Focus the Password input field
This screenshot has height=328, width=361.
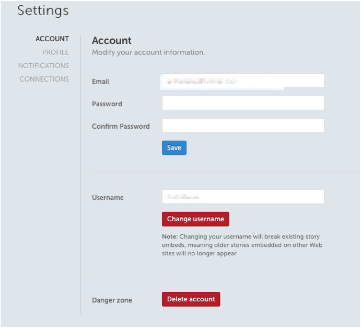pos(243,103)
